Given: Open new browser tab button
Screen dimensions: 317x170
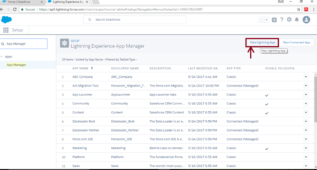Looking at the screenshot, I should (95, 2).
